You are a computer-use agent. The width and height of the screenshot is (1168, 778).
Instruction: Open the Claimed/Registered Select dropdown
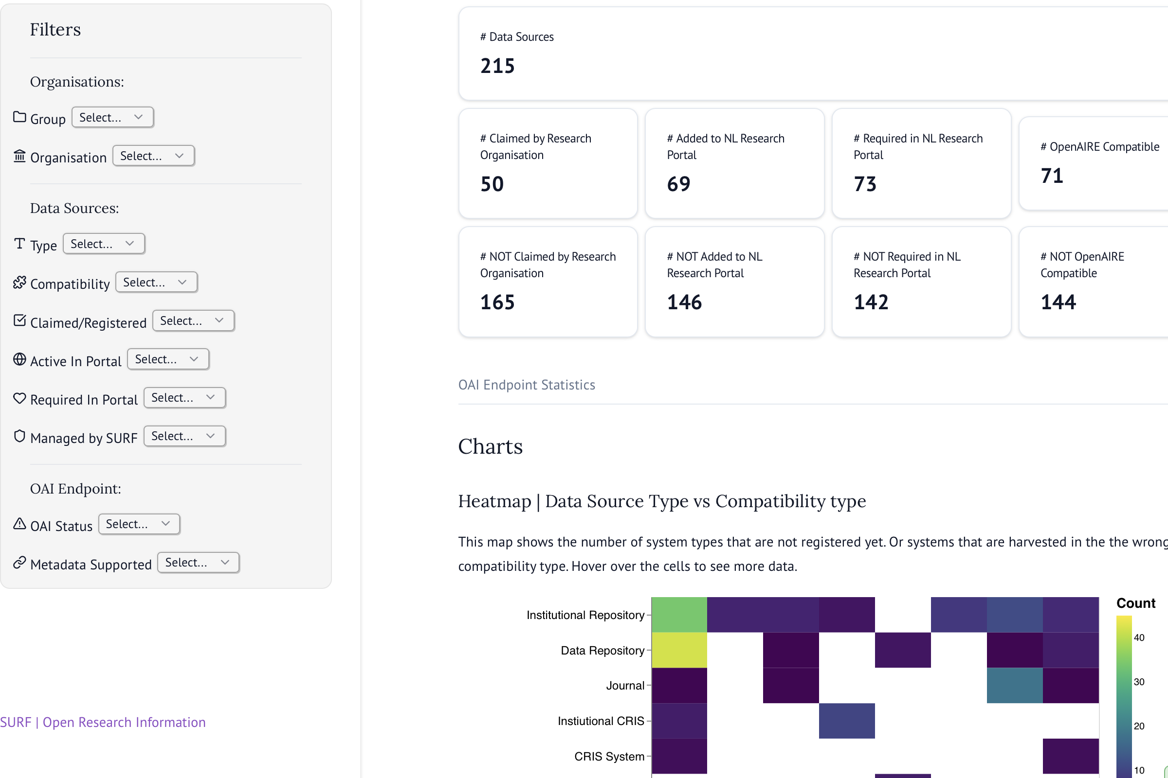click(x=193, y=320)
